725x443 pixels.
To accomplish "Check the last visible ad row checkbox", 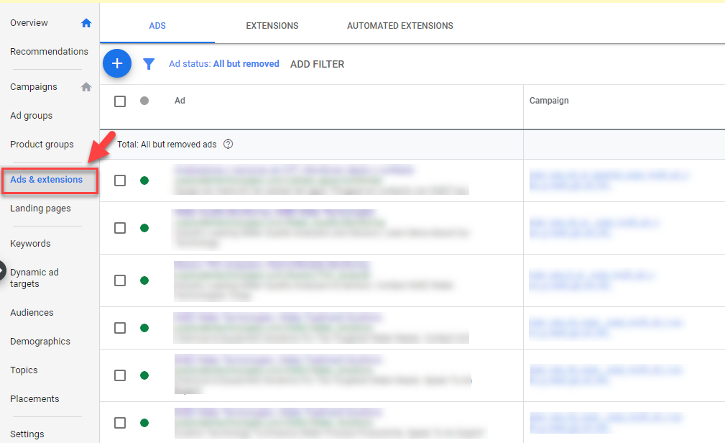I will (x=120, y=423).
